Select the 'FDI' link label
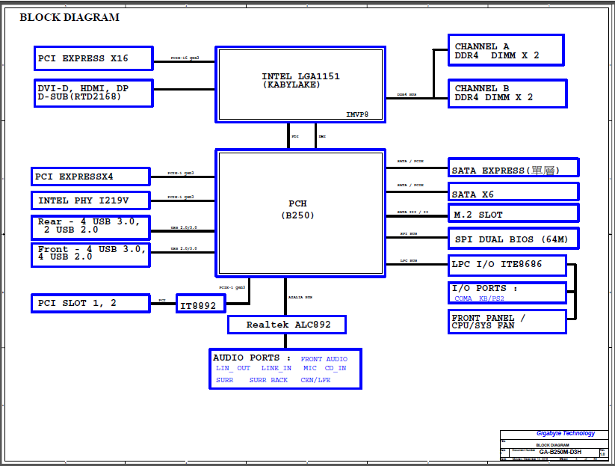Viewport: 615px width, 466px height. click(x=295, y=137)
